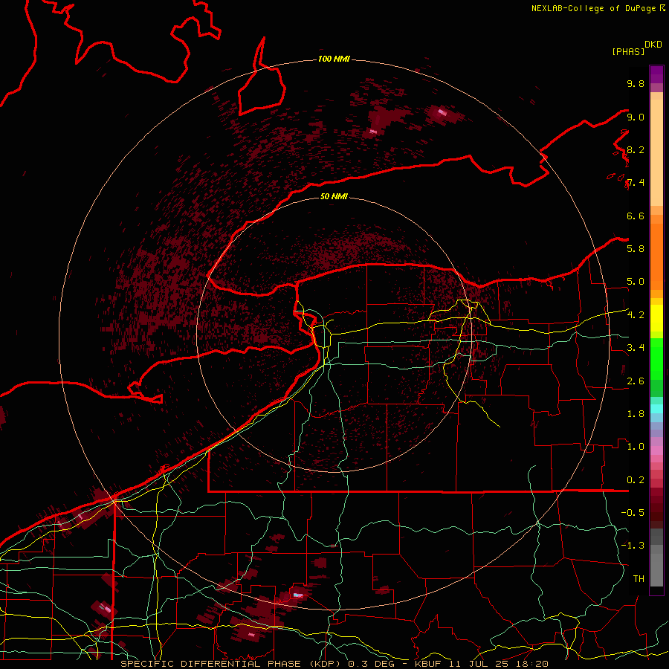Click the 2.6 color scale value
The height and width of the screenshot is (669, 669).
click(636, 381)
